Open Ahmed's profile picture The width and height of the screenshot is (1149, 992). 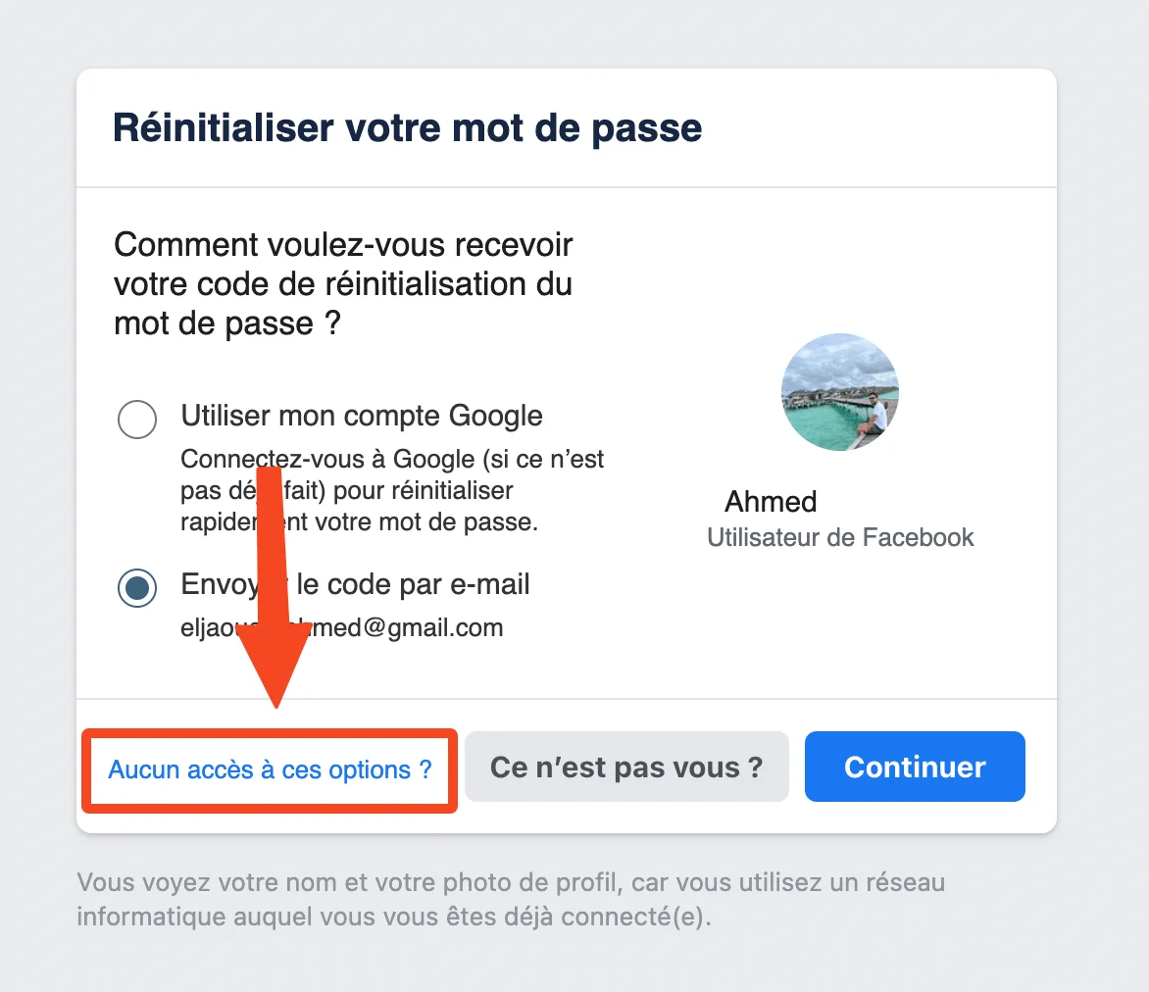pos(839,392)
